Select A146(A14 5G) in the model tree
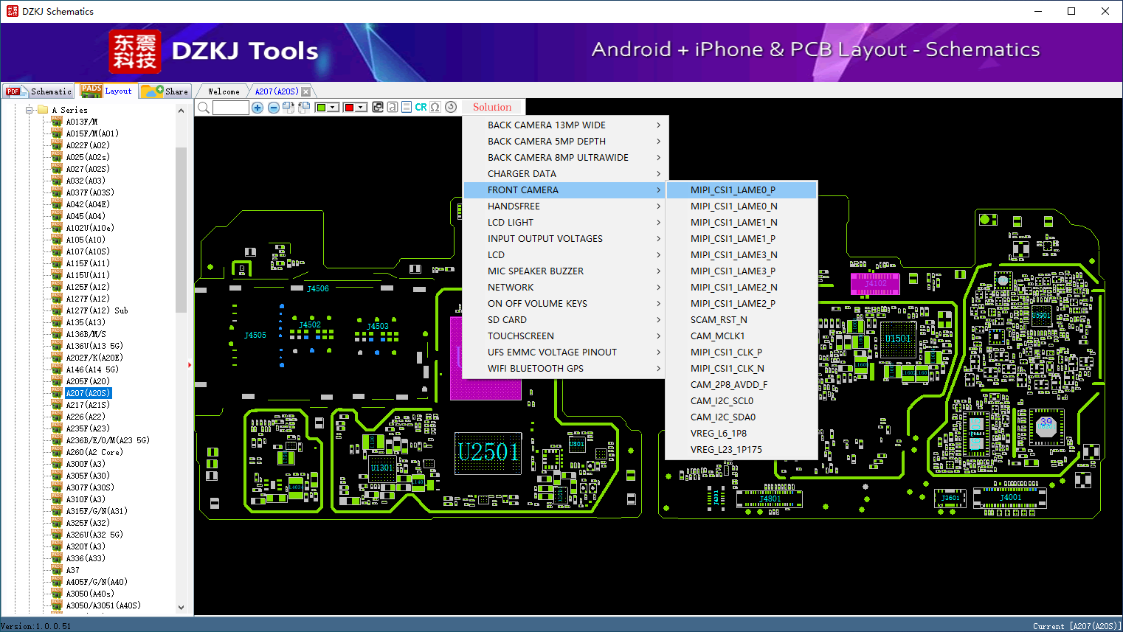Screen dimensions: 1123x632 coord(92,369)
